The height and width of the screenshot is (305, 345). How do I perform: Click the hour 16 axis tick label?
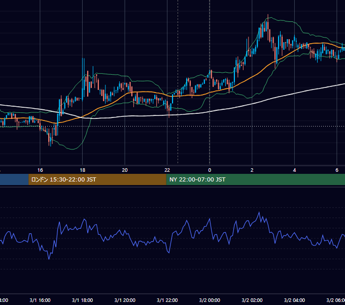click(x=40, y=170)
